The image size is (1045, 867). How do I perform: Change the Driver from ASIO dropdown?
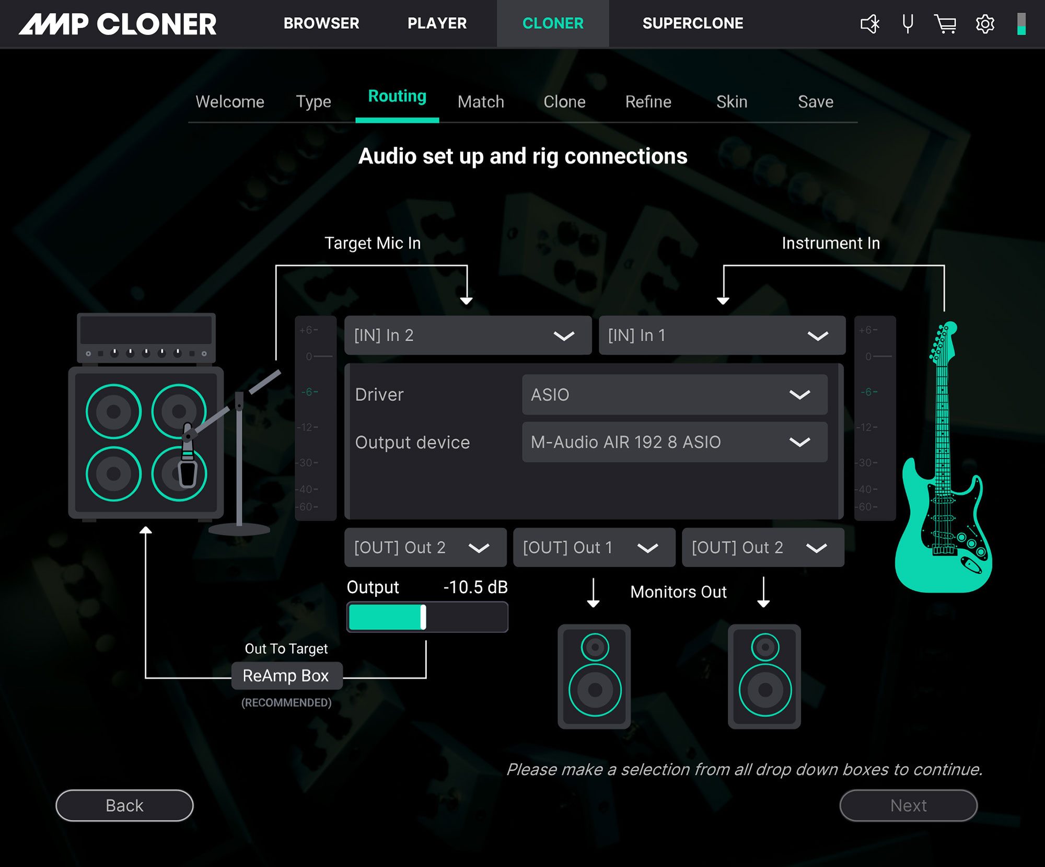[x=674, y=395]
